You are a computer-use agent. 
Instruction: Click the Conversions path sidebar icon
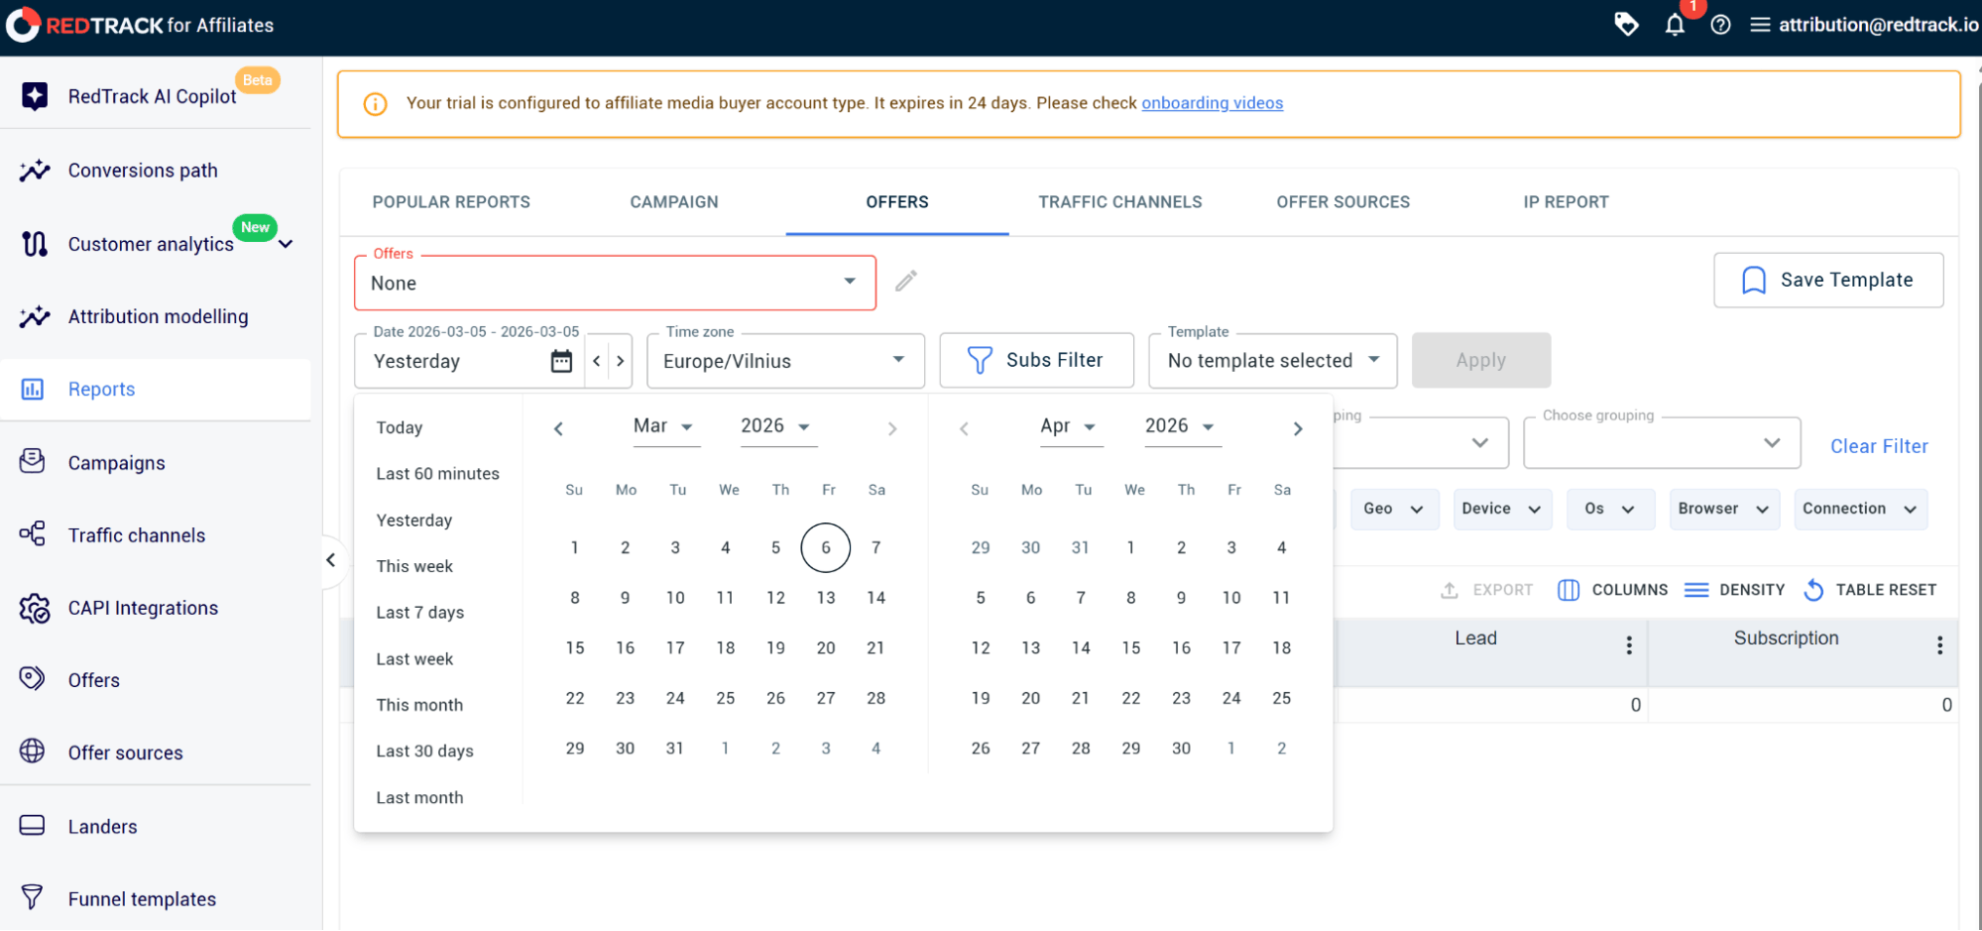point(35,171)
